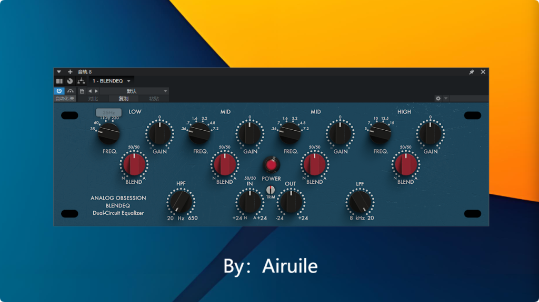Click the second MID band FREQ knob
This screenshot has height=302, width=539.
click(x=290, y=133)
